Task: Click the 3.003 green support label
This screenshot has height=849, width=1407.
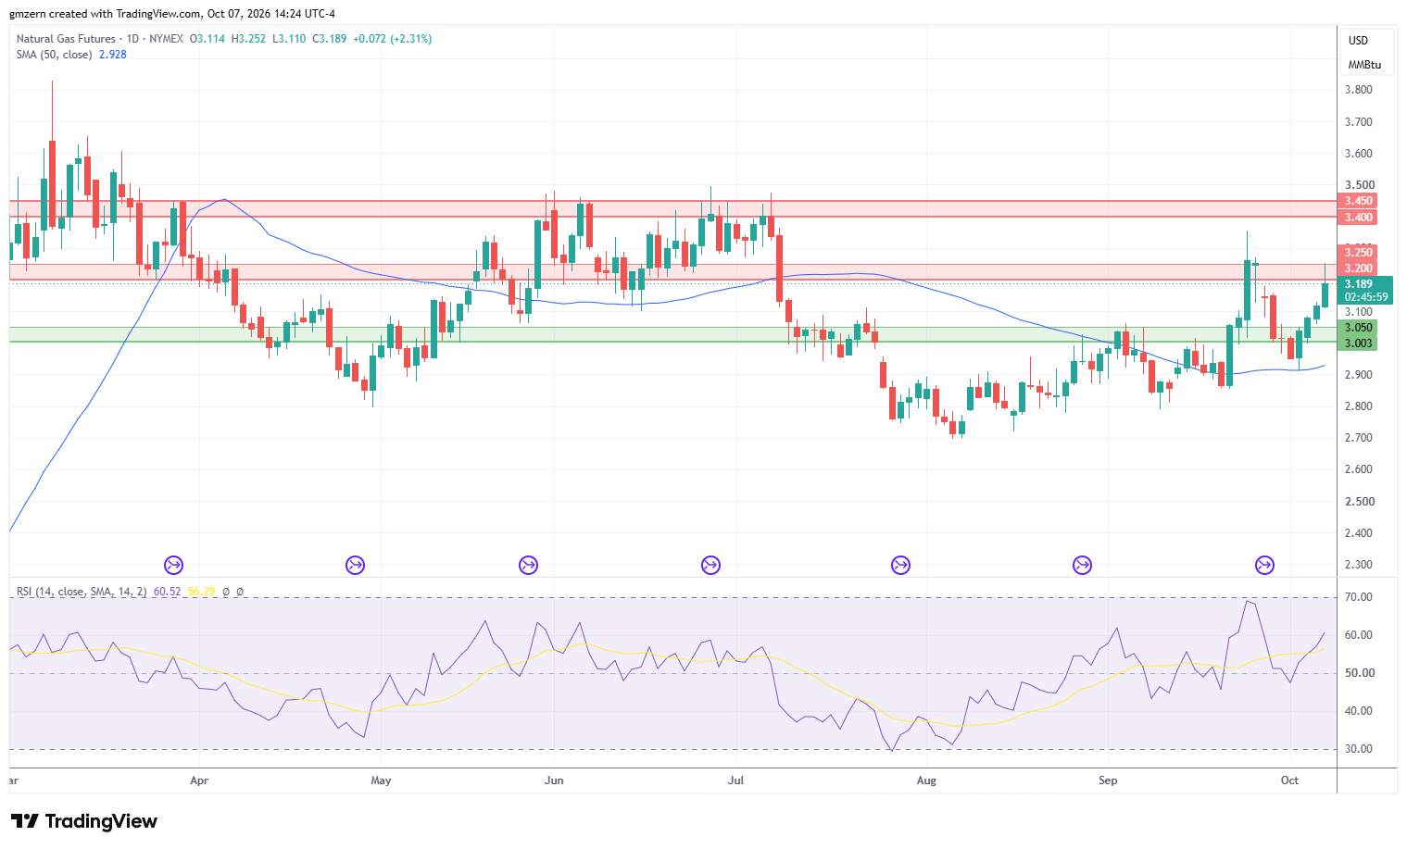Action: coord(1359,343)
